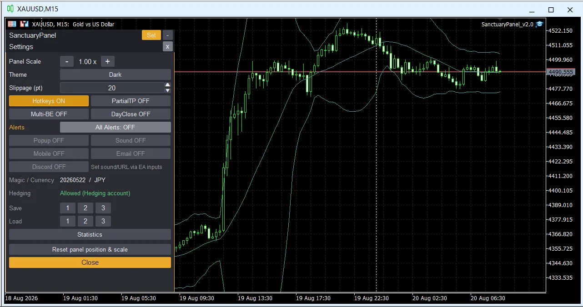Click Reset panel position & scale
583x307 pixels.
[90, 249]
